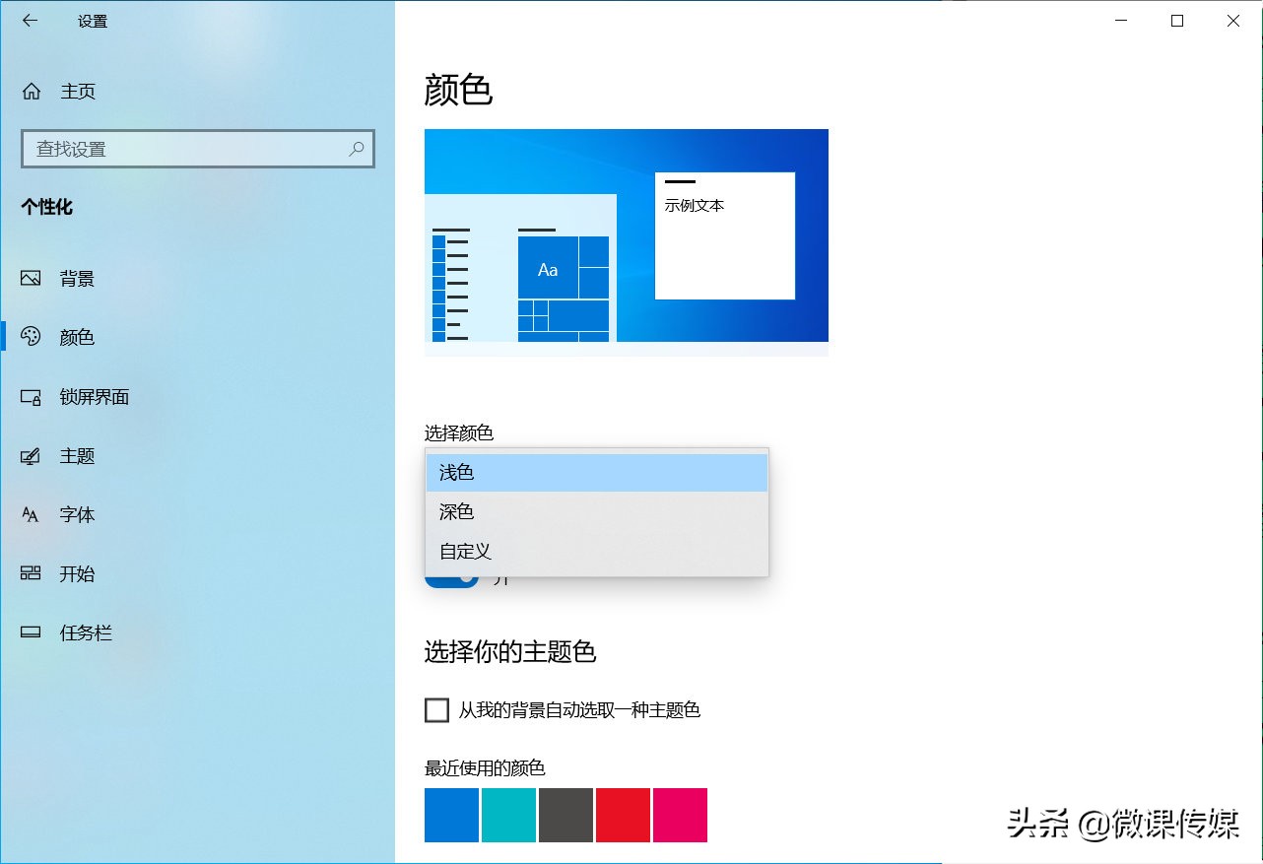The width and height of the screenshot is (1263, 864).
Task: Turn off the transparency effects toggle
Action: pyautogui.click(x=451, y=578)
